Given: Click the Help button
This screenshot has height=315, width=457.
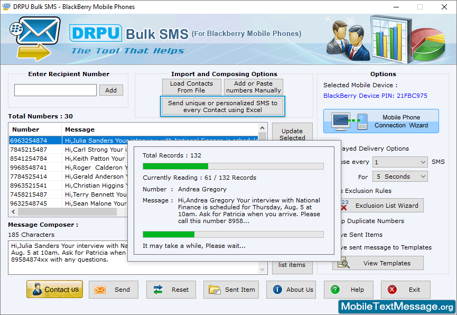Looking at the screenshot, I should 349,290.
